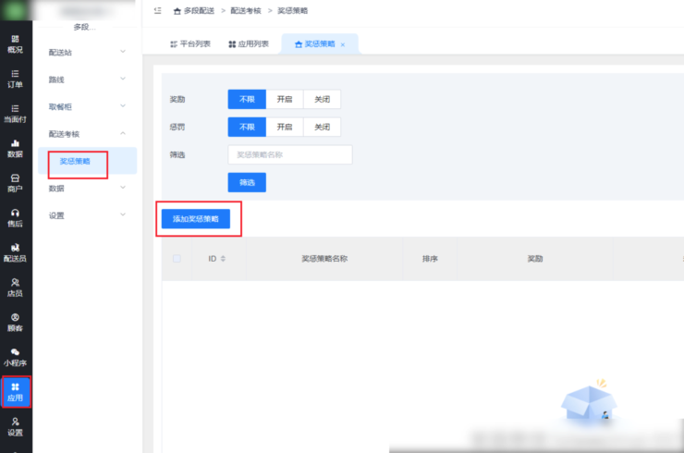
Task: Select 开启 option for 奖励 filter
Action: (285, 99)
